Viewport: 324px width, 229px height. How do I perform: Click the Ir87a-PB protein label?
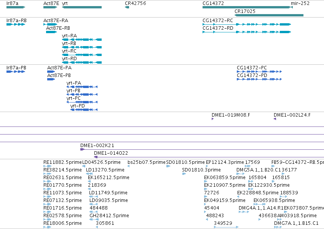click(x=16, y=68)
